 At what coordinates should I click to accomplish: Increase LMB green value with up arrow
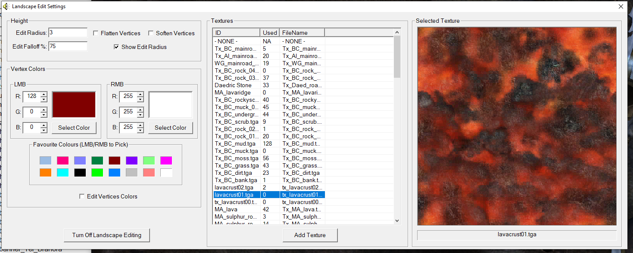coord(44,110)
